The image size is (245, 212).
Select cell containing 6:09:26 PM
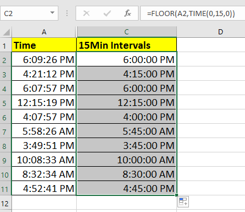click(x=44, y=60)
